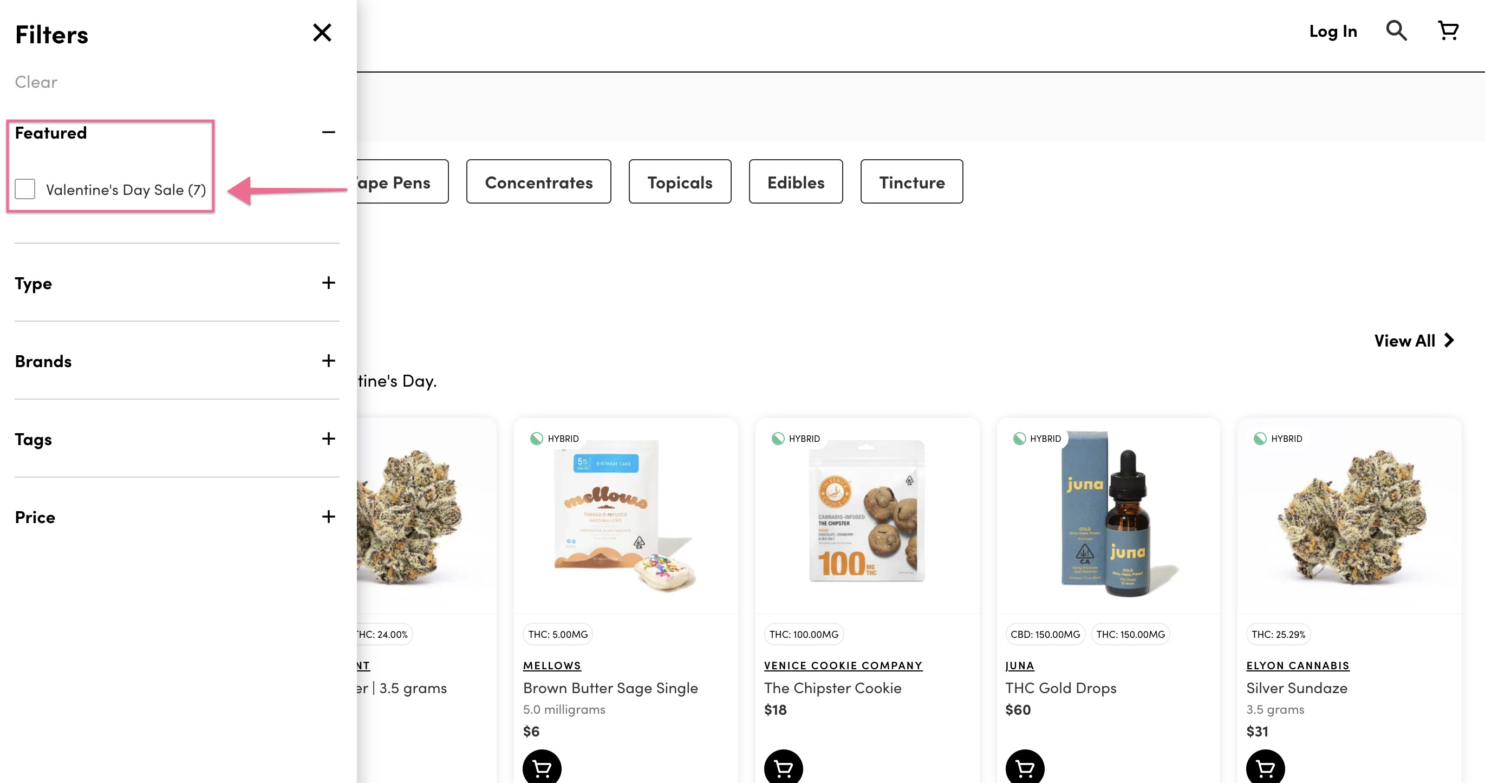
Task: Collapse the Featured filter section
Action: [328, 133]
